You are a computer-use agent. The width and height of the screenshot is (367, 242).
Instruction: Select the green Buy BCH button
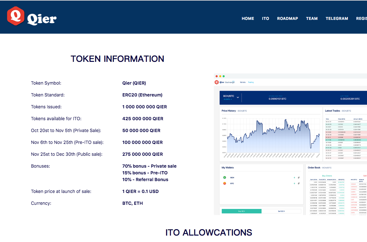click(242, 211)
